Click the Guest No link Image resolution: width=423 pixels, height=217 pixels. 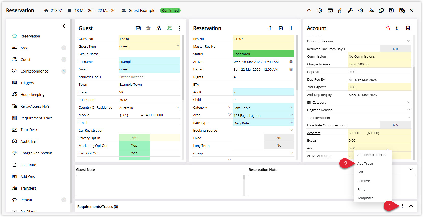coord(86,39)
